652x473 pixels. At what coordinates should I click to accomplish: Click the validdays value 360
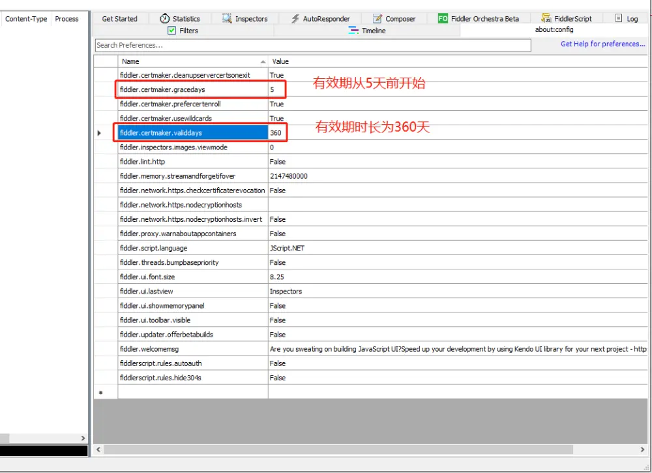275,132
